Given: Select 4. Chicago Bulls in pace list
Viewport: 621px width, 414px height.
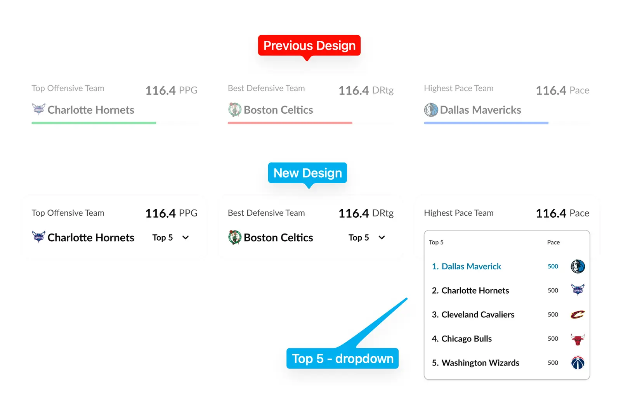Looking at the screenshot, I should pos(507,338).
